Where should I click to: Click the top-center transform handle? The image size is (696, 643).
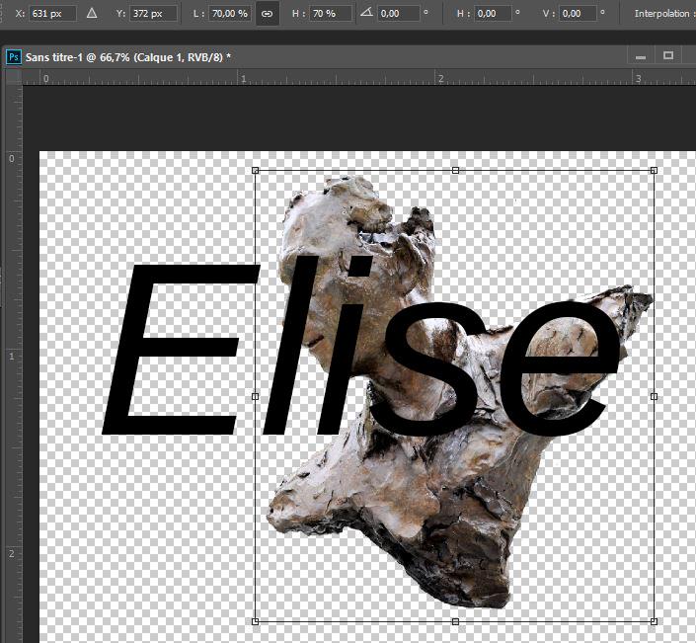point(455,170)
